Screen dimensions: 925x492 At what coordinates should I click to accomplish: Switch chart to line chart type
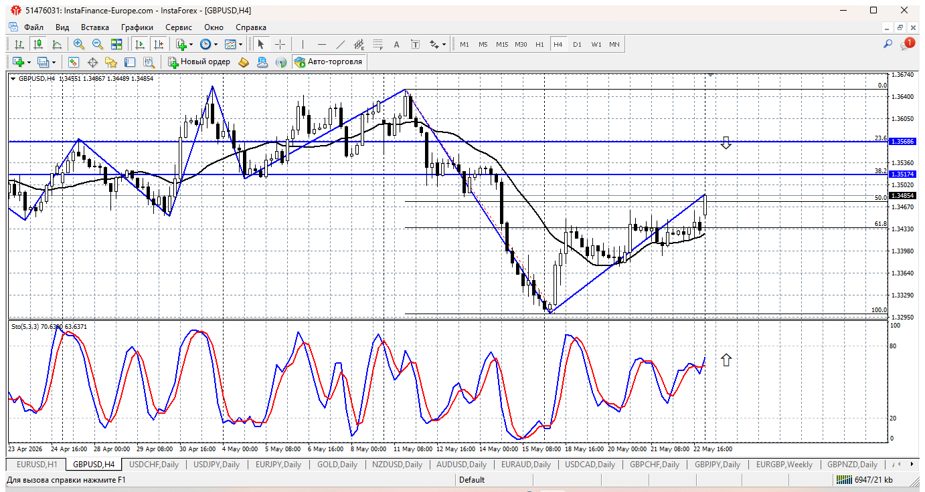(57, 44)
